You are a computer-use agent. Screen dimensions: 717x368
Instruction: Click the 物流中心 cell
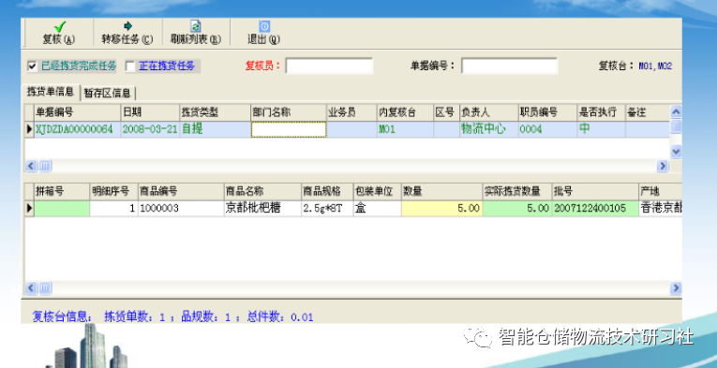(x=489, y=129)
